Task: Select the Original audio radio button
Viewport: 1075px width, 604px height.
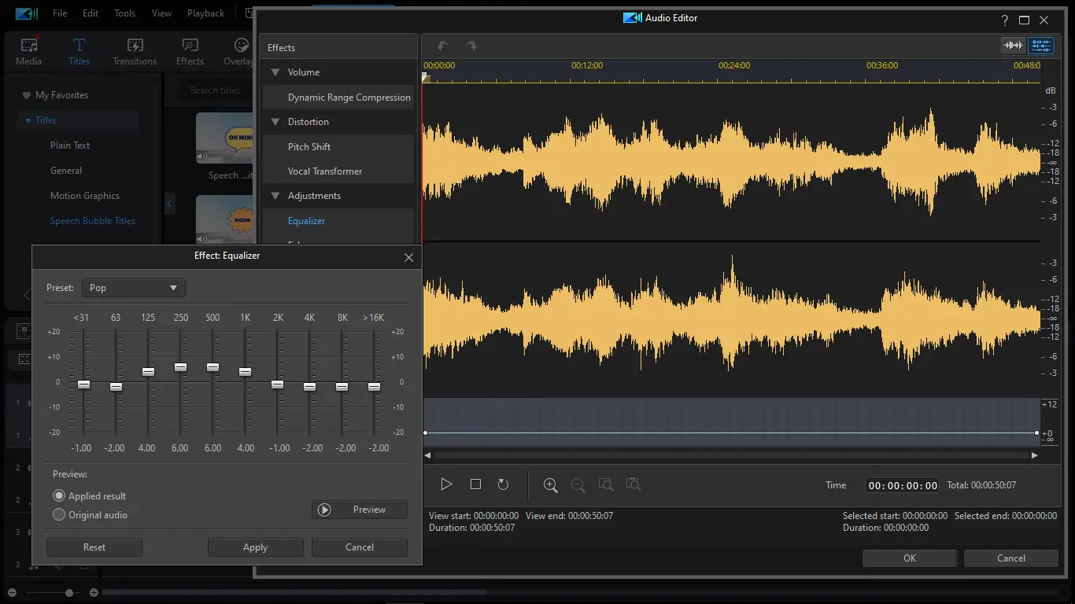Action: (59, 515)
